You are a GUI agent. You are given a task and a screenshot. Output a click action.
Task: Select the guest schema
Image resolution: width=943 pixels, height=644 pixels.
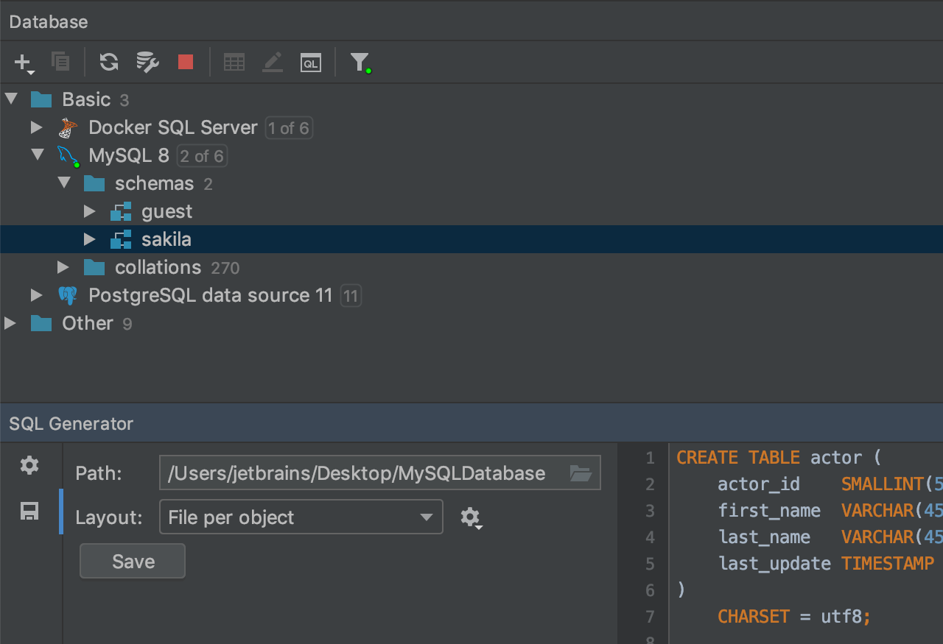[166, 211]
